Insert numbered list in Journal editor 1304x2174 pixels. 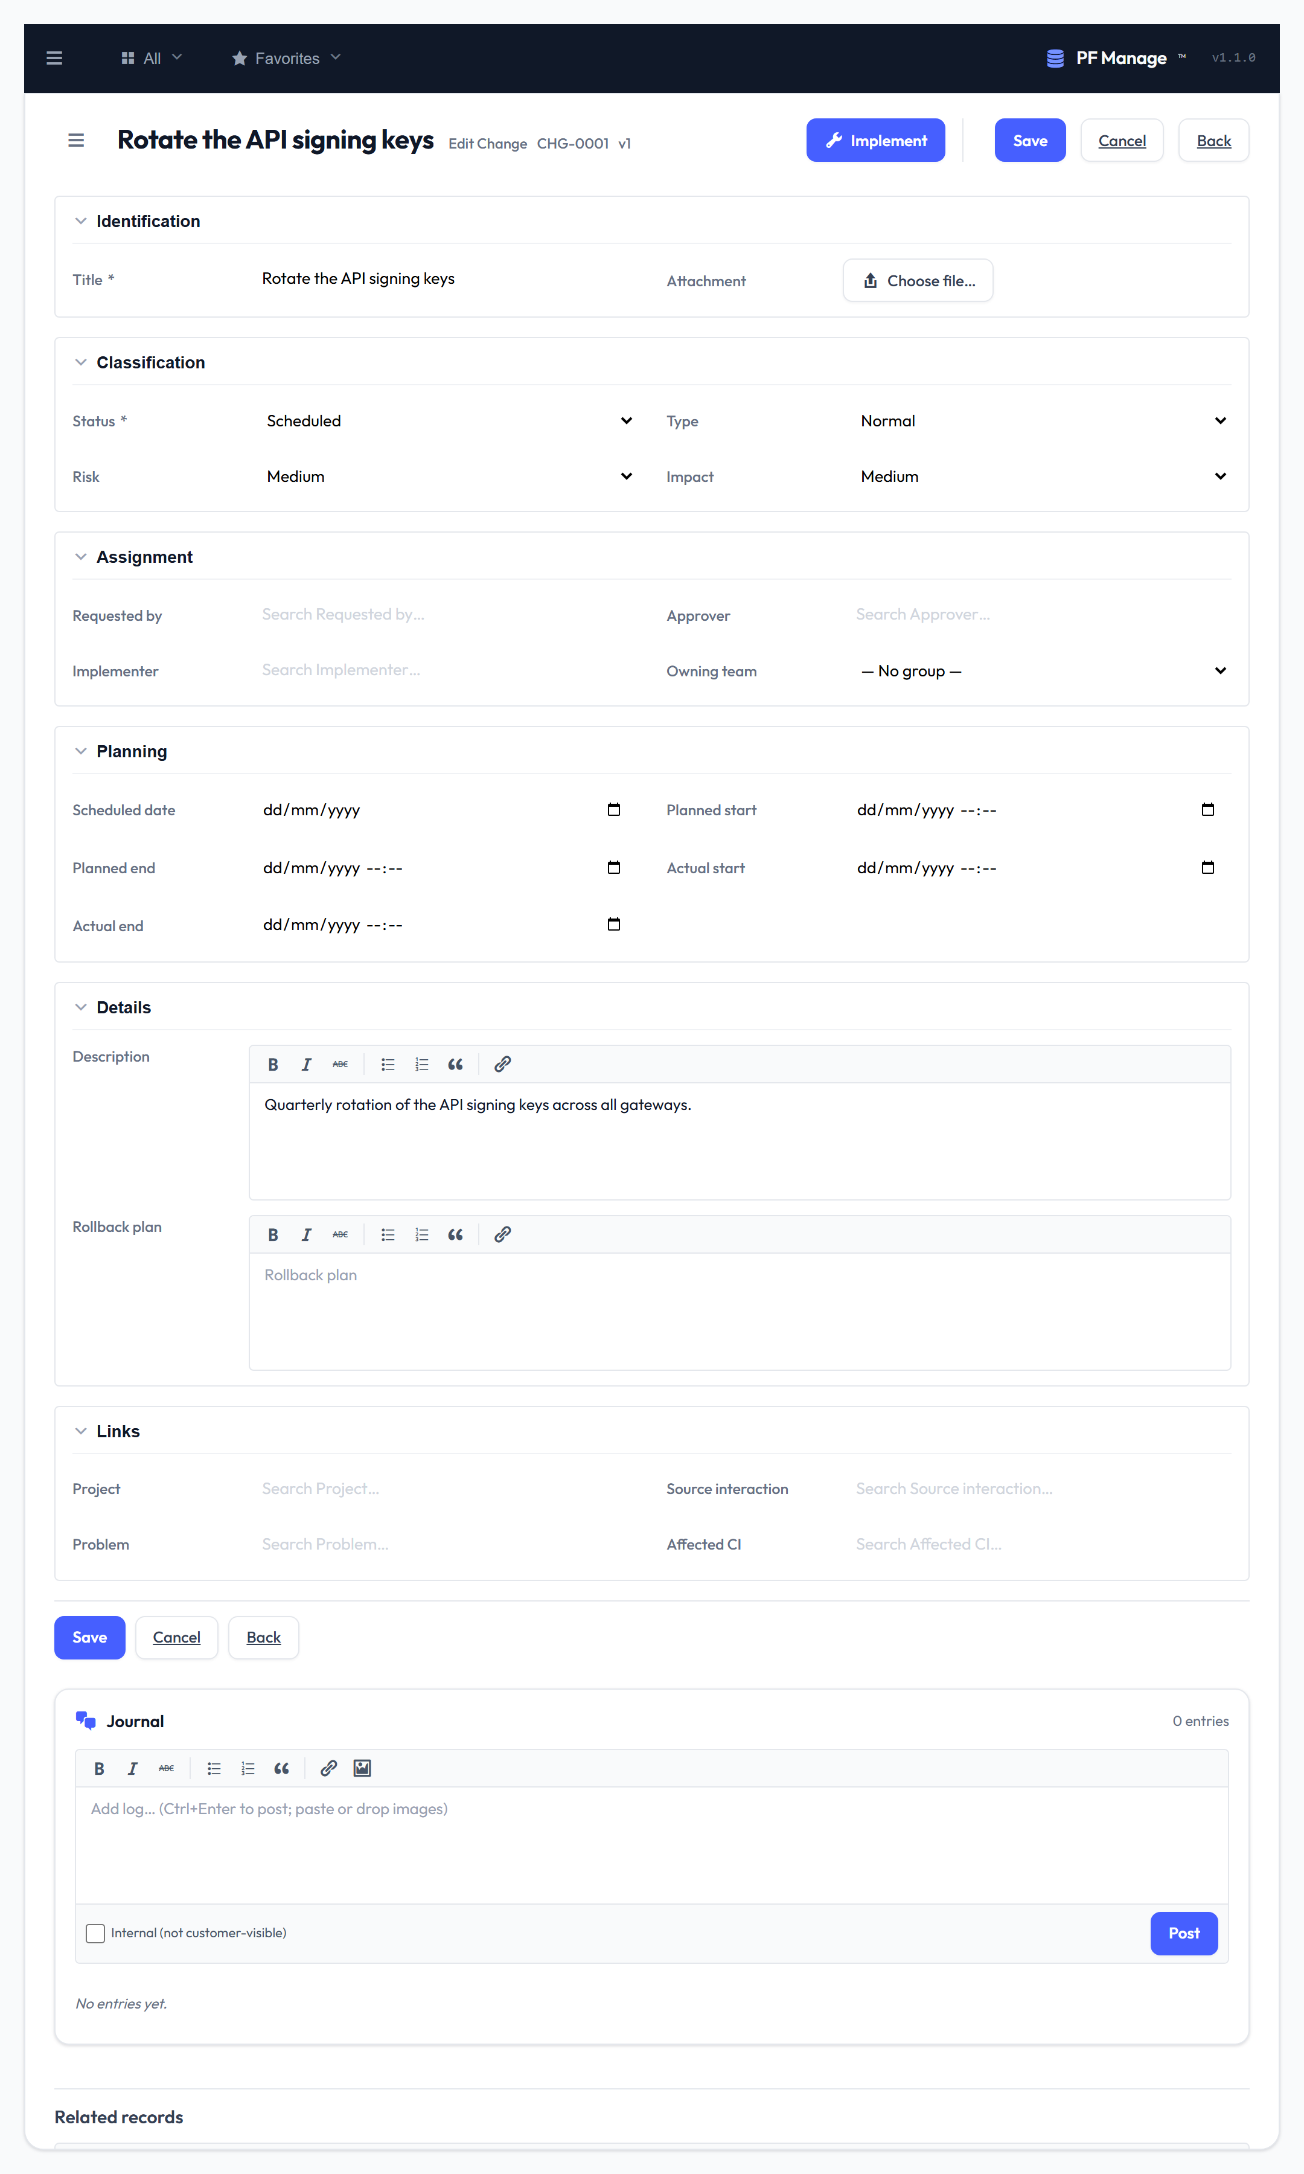[248, 1768]
